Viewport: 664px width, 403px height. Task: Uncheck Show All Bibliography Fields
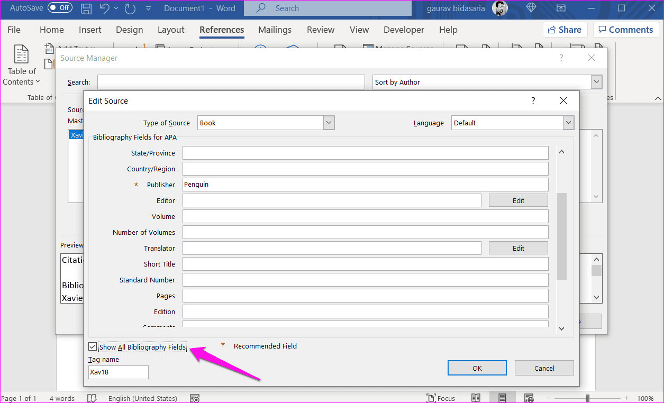pyautogui.click(x=93, y=347)
